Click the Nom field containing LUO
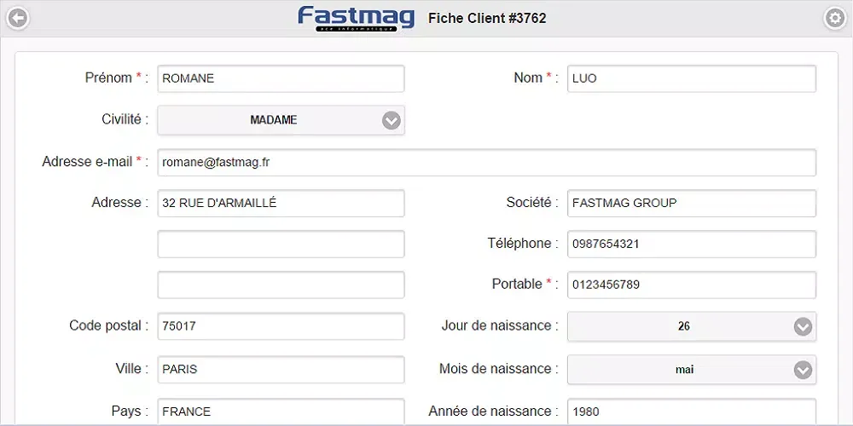Screen dimensions: 853x426 tap(691, 78)
